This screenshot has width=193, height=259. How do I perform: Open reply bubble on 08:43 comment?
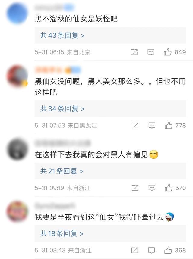click(x=151, y=250)
